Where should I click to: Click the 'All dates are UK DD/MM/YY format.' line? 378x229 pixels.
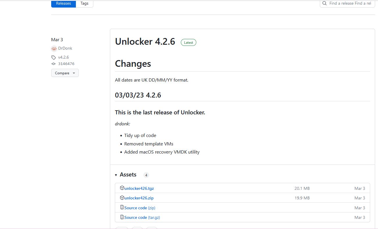click(x=151, y=80)
